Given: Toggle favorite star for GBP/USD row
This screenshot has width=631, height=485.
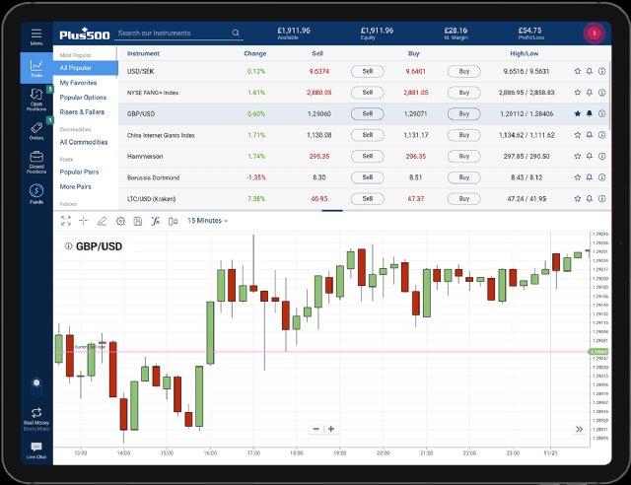Looking at the screenshot, I should (x=578, y=113).
